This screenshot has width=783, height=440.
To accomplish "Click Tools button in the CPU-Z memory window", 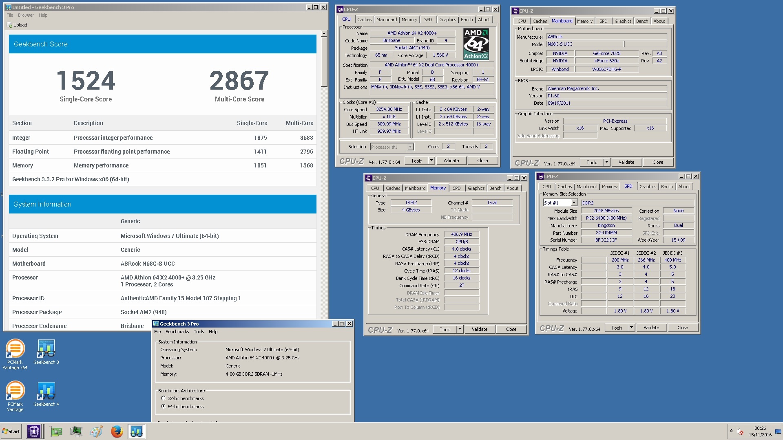I will point(445,329).
